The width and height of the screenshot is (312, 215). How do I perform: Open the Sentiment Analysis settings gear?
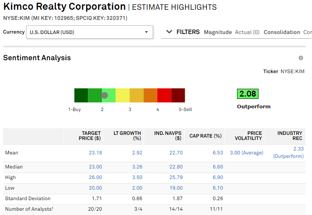point(301,58)
